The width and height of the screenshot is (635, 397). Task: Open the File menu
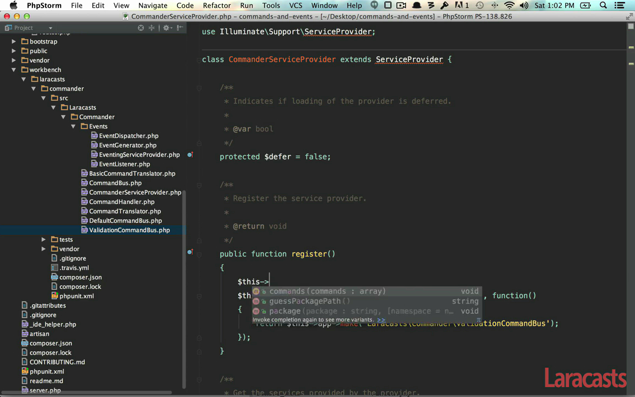(77, 6)
